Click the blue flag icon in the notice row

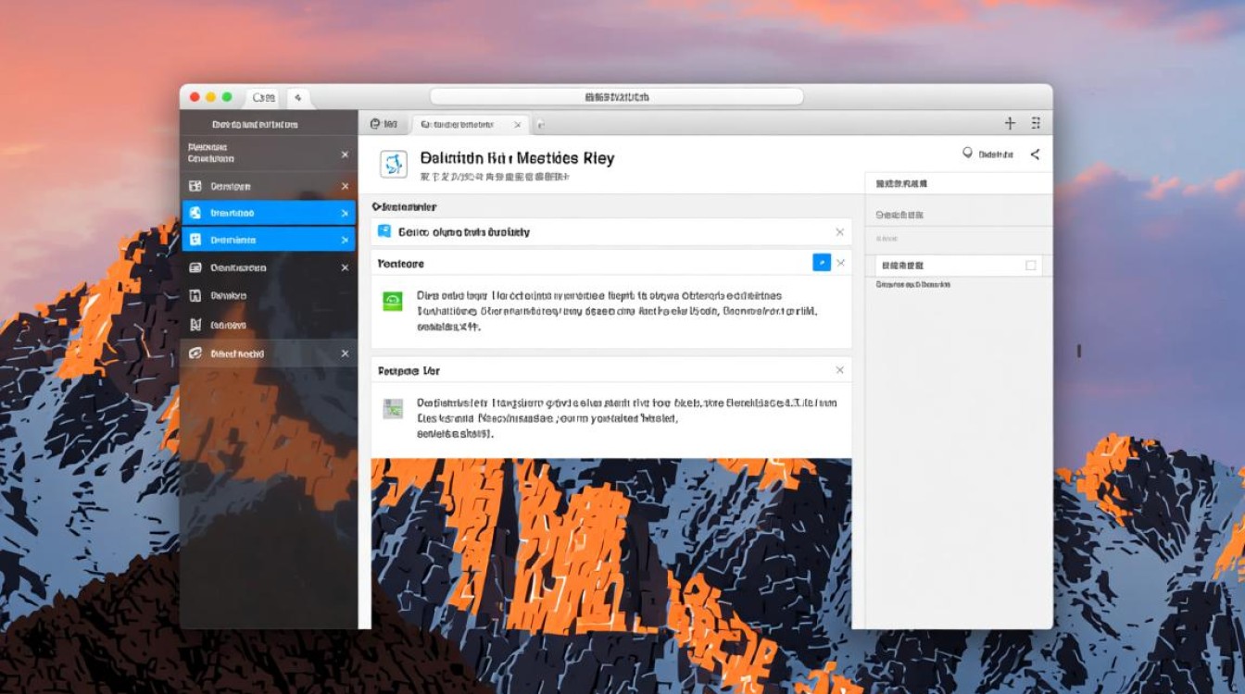click(384, 231)
